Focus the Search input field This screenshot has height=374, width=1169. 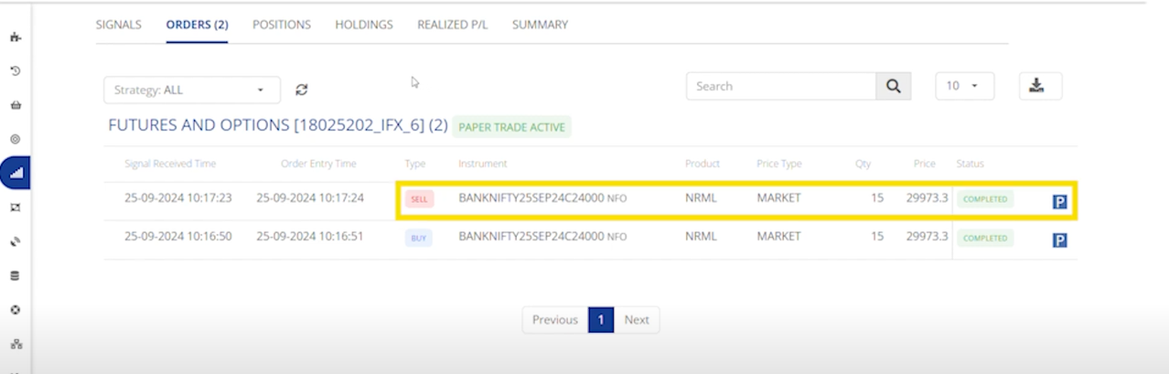[781, 86]
